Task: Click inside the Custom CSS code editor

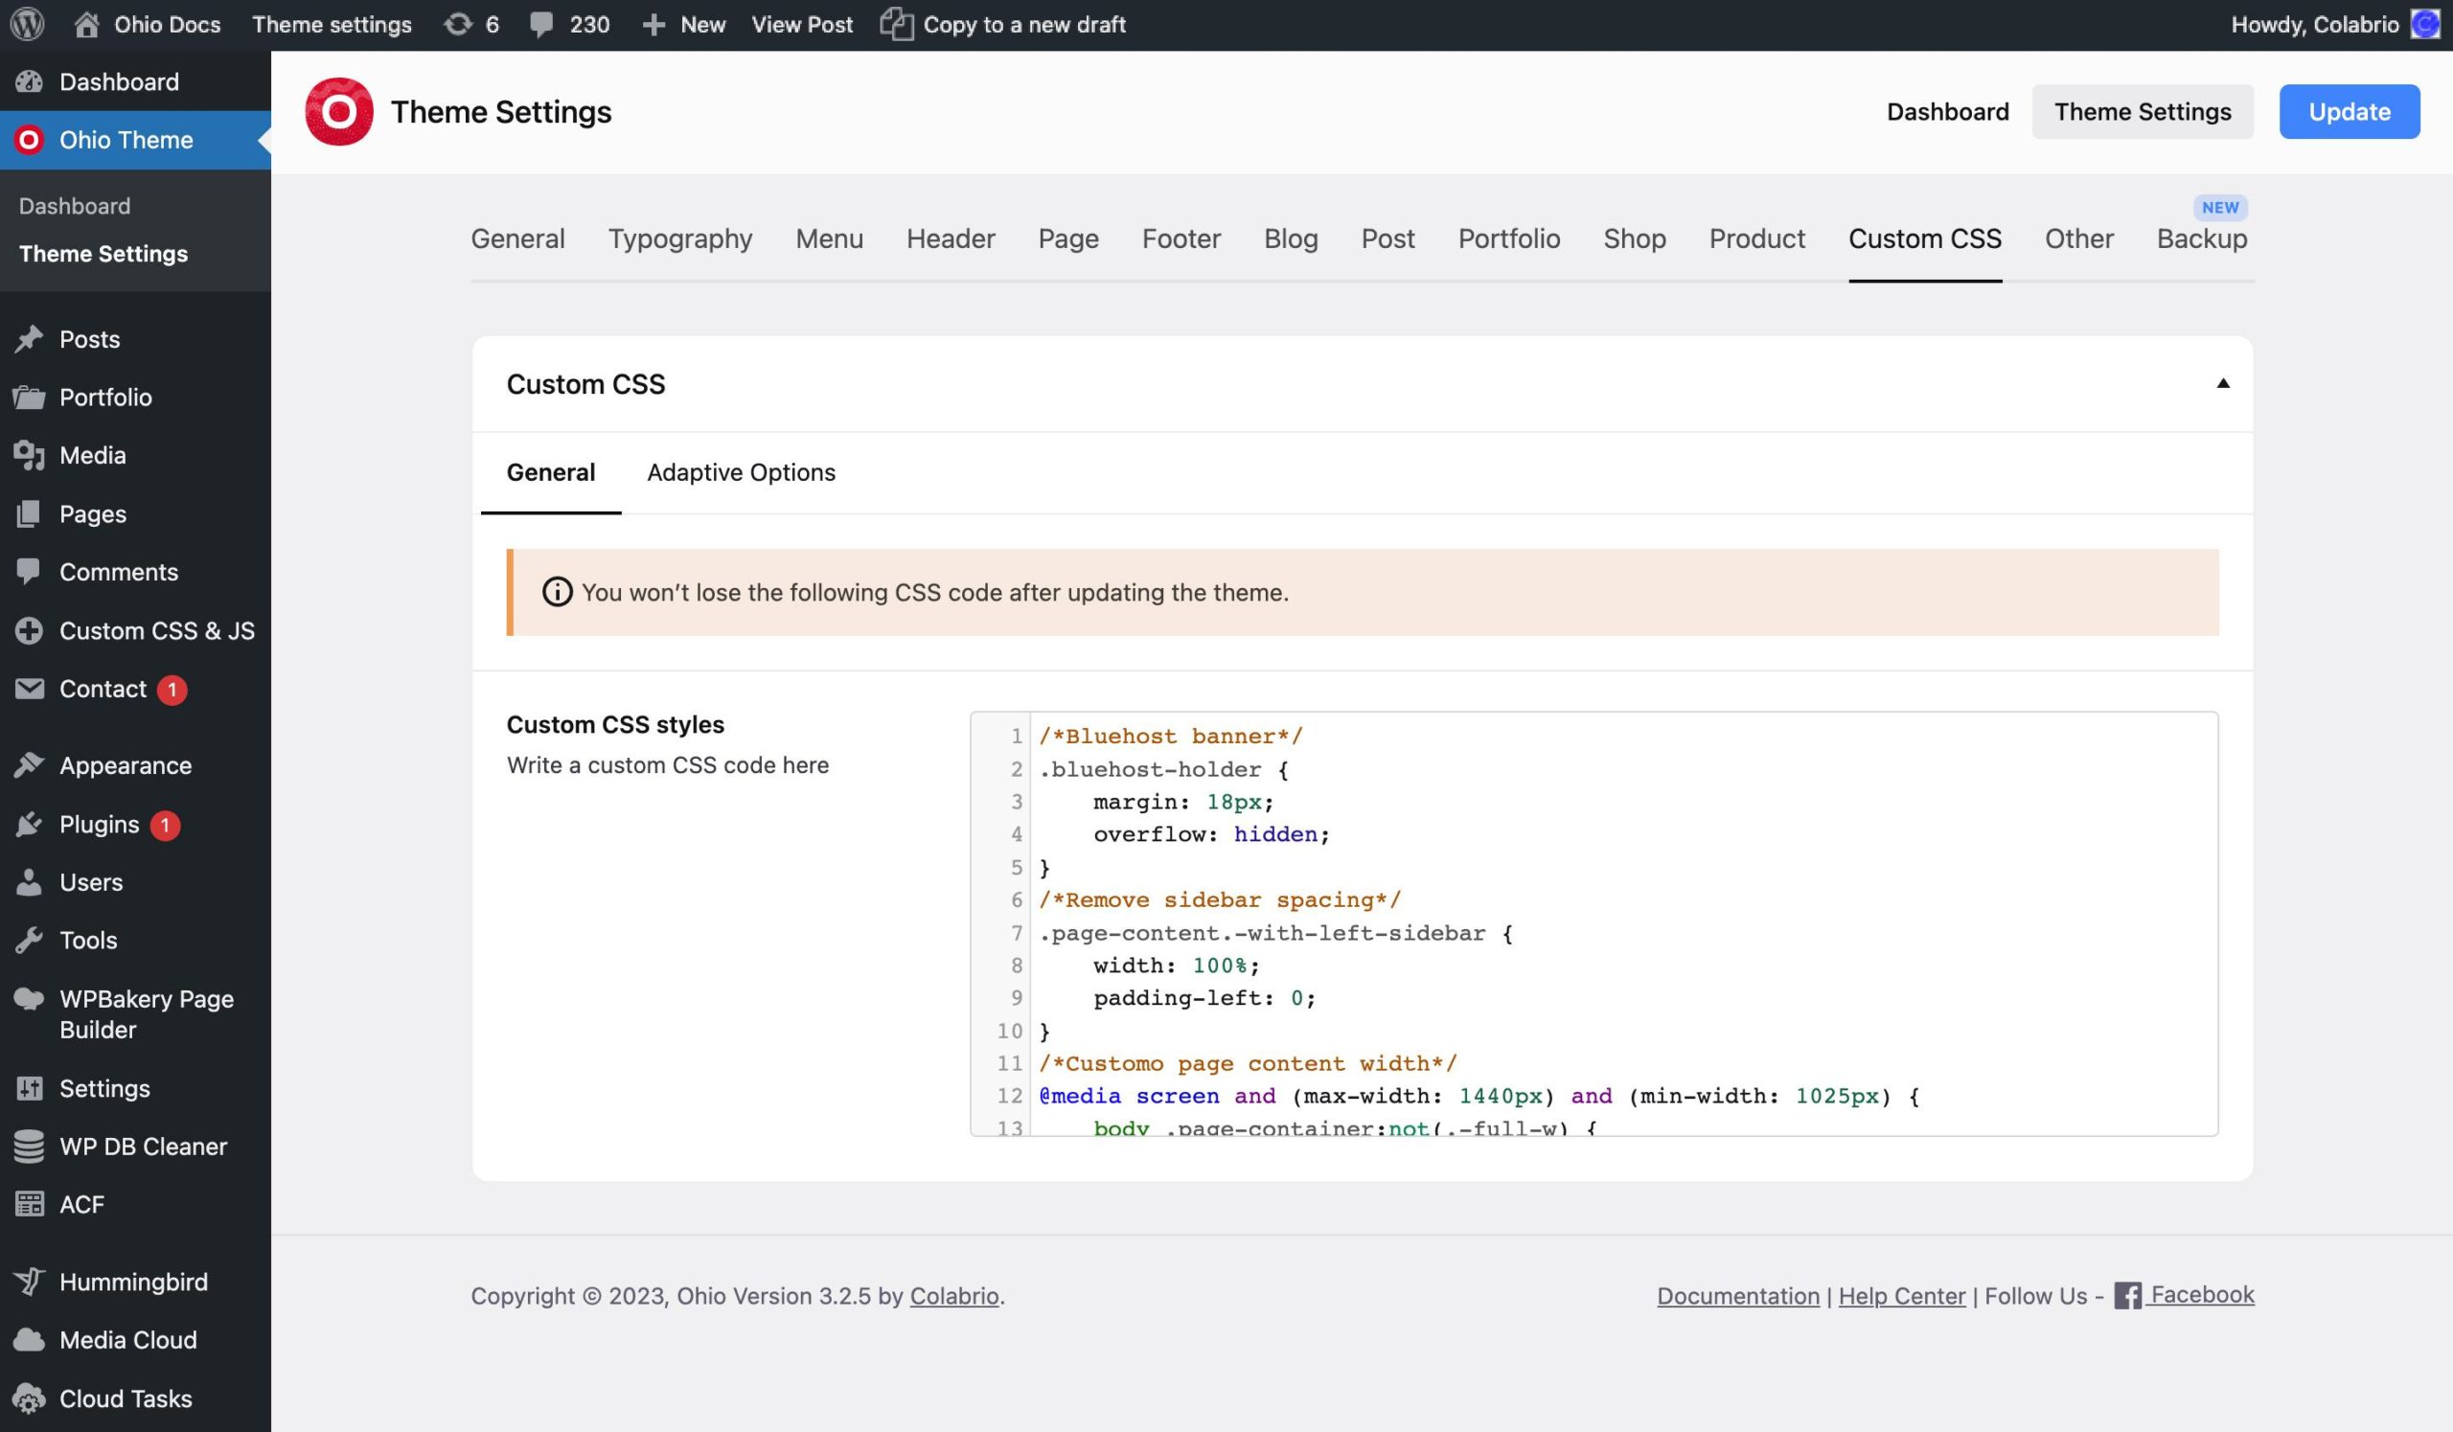Action: click(x=1593, y=923)
